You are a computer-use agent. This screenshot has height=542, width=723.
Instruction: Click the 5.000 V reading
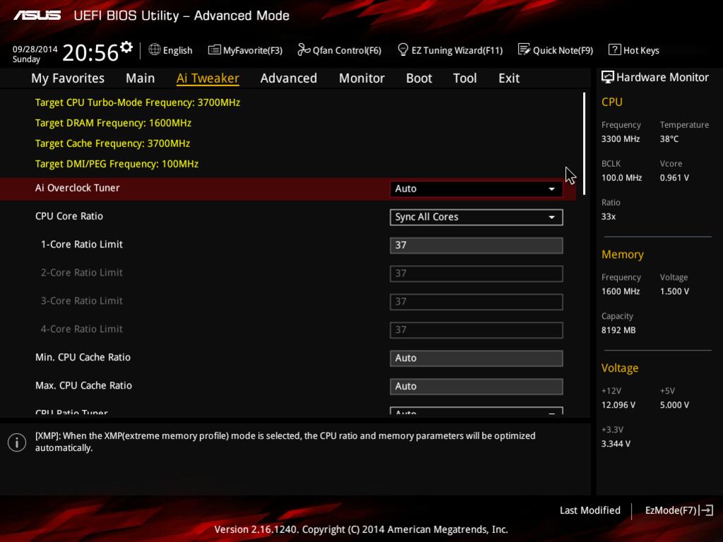[674, 405]
